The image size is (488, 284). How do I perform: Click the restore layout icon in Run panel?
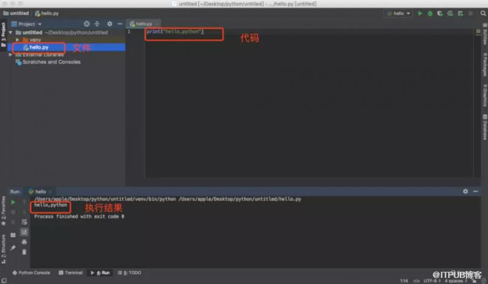point(13,235)
